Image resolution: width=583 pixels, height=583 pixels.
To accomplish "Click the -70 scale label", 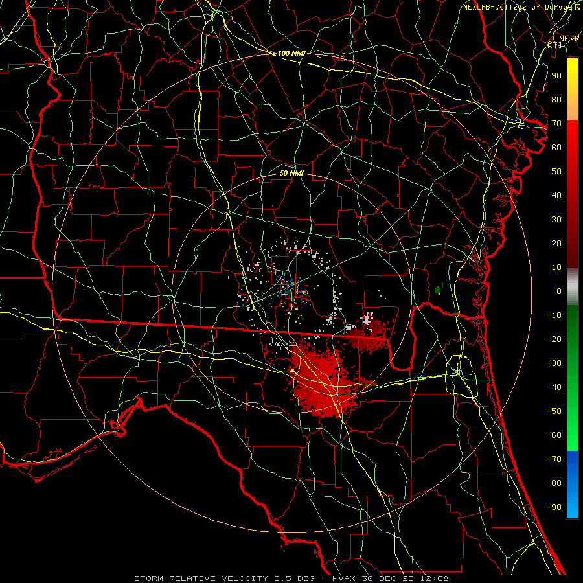I will coord(554,459).
